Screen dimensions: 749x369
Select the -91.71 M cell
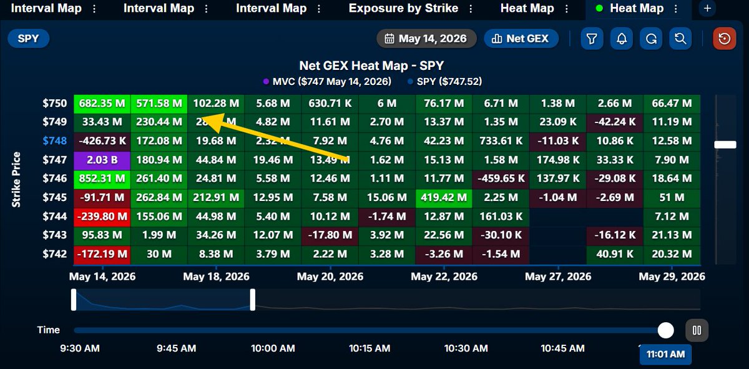pyautogui.click(x=102, y=198)
